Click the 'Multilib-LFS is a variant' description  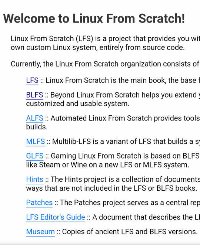coord(126,142)
